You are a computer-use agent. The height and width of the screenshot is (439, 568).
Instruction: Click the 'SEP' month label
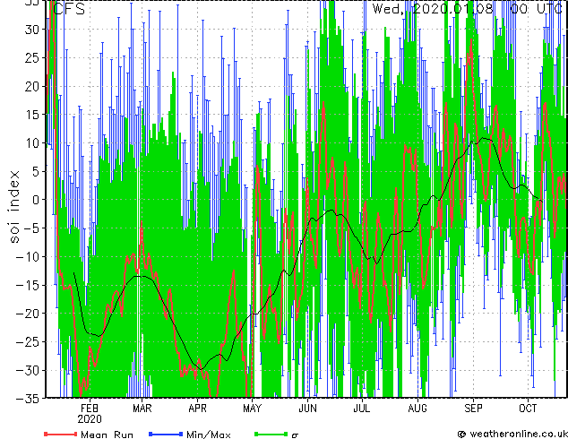pyautogui.click(x=473, y=409)
